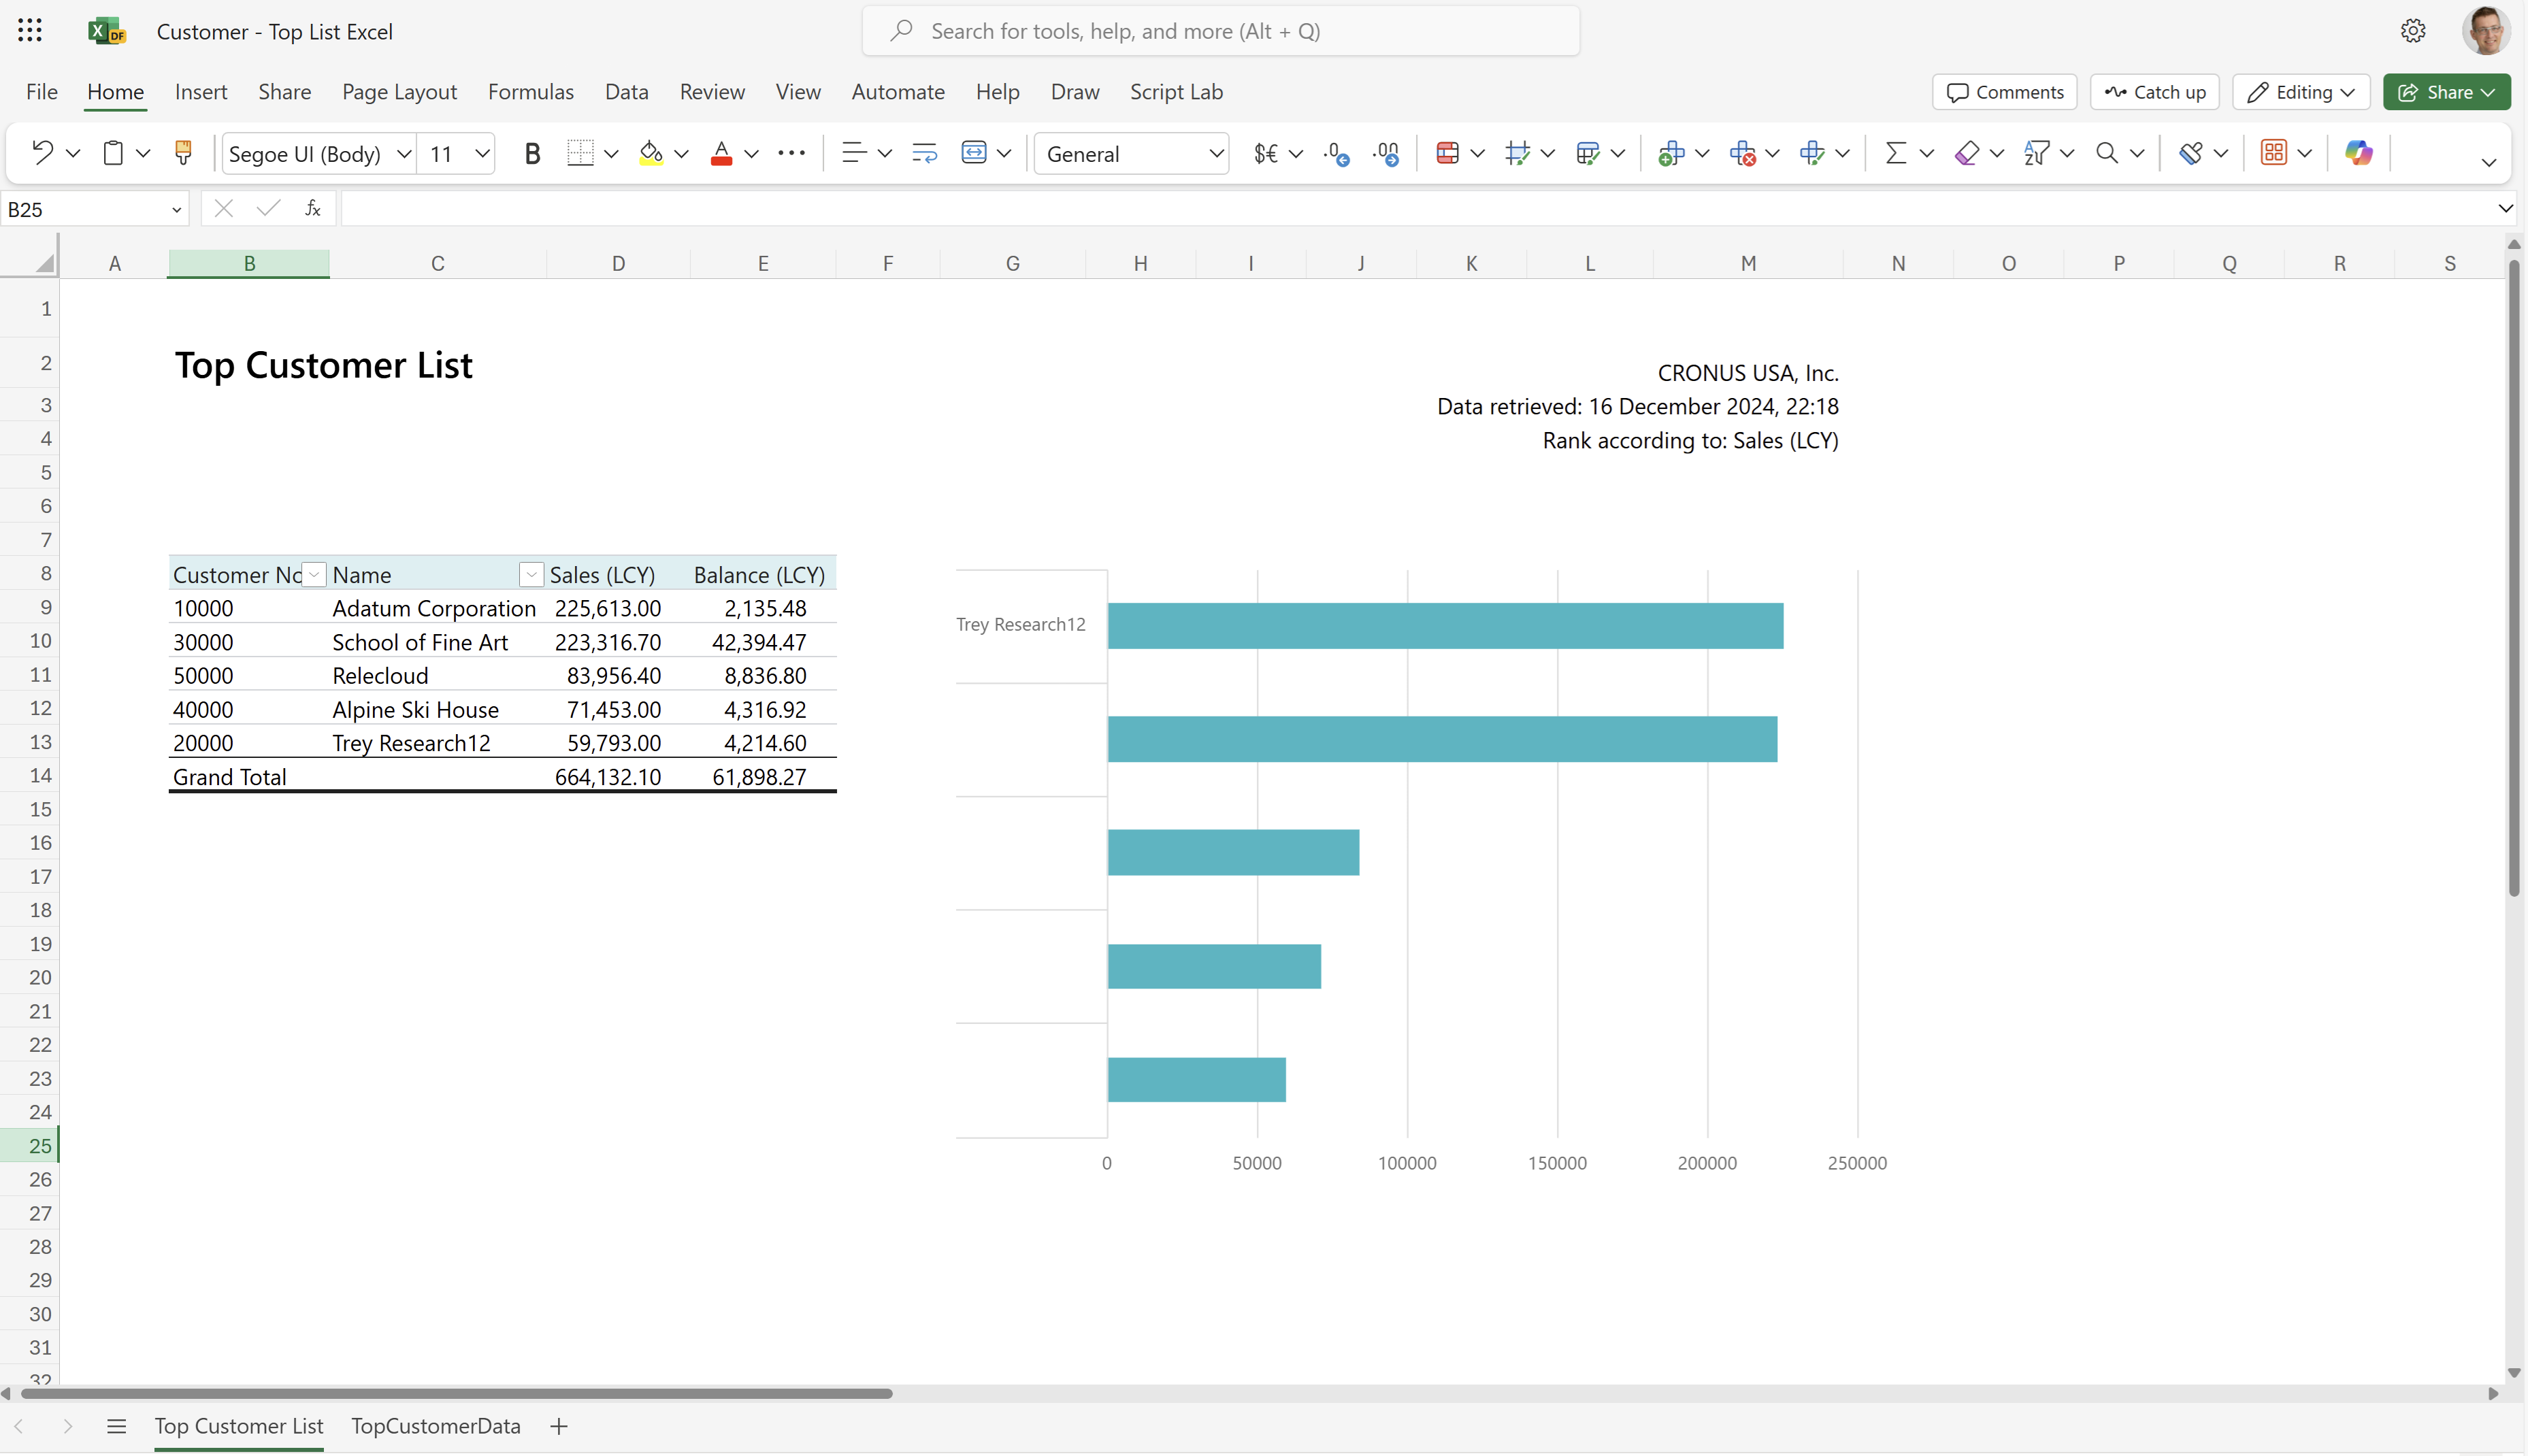Switch to the TopCustomerData tab

[436, 1425]
